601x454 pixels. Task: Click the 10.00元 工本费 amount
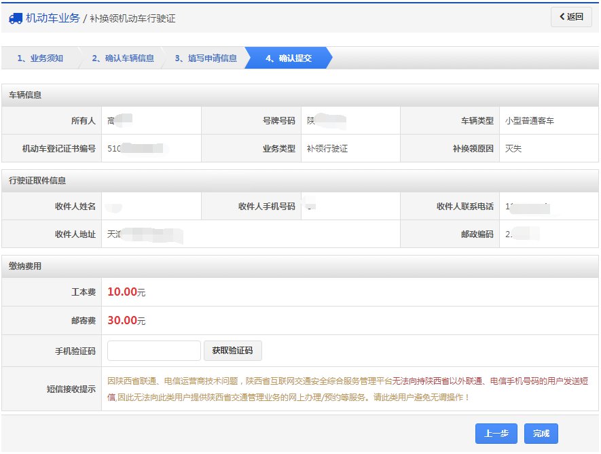click(x=126, y=292)
